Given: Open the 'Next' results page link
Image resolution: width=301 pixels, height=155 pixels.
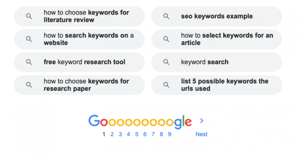Looking at the screenshot, I should [201, 134].
